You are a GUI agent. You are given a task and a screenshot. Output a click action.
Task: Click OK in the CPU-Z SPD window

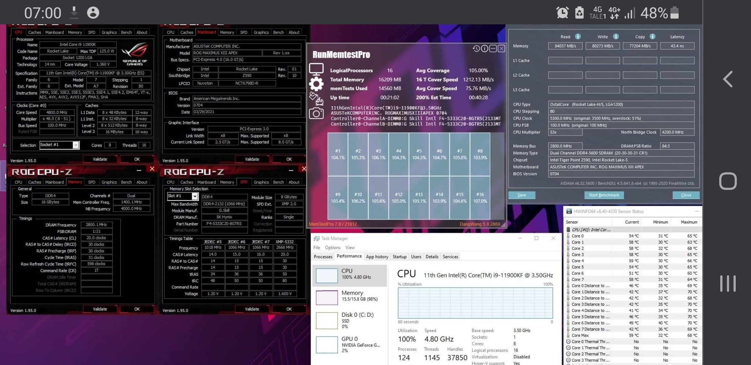(x=289, y=309)
